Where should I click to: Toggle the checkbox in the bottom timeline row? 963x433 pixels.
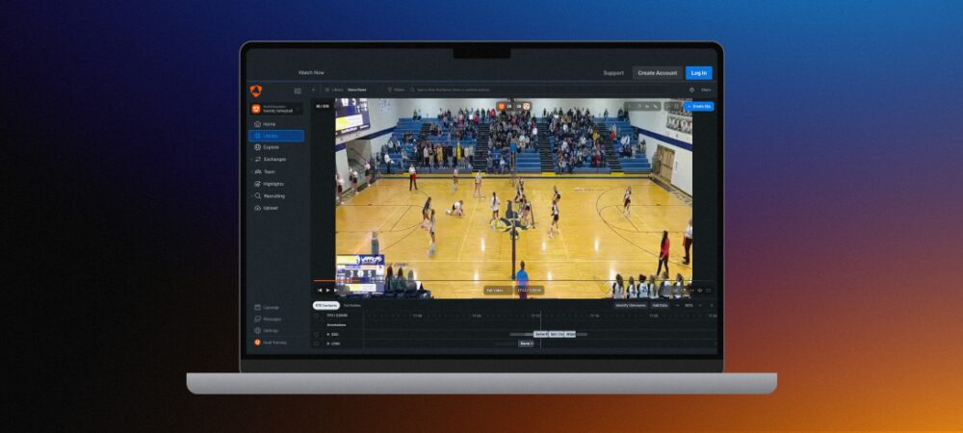pos(316,344)
